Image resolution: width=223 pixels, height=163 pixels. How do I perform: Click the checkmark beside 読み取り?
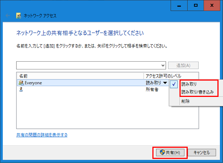coord(174,84)
